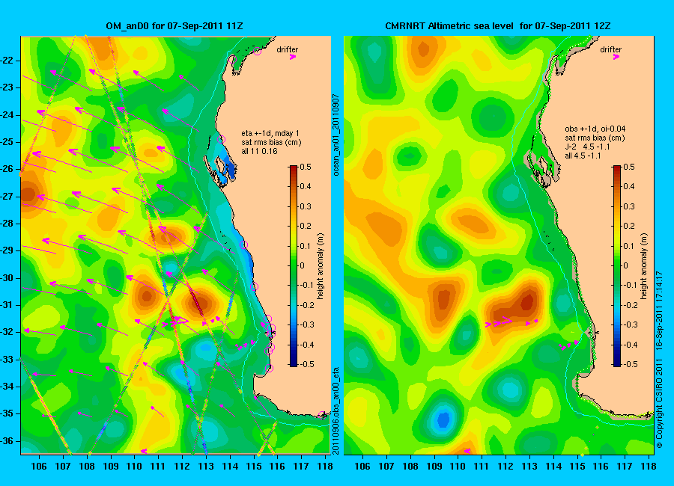Click the right panel height anomaly colorbar
Image resolution: width=674 pixels, height=486 pixels.
(616, 265)
